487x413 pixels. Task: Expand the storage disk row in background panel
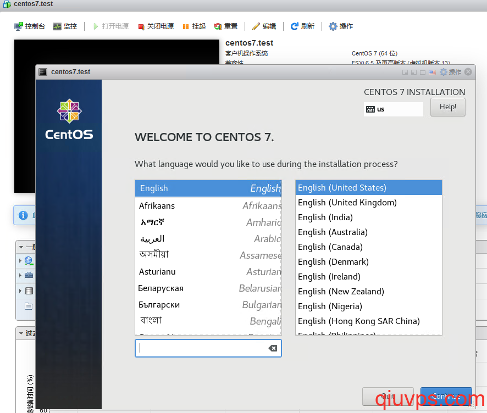pyautogui.click(x=20, y=291)
